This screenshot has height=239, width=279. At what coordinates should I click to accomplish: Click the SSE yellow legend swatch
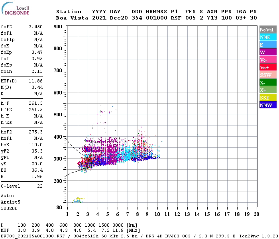pyautogui.click(x=268, y=98)
